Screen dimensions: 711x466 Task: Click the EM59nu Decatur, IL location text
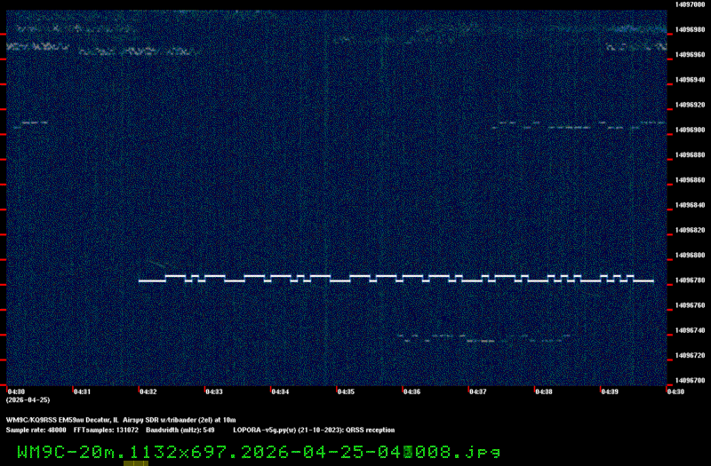[x=88, y=420]
